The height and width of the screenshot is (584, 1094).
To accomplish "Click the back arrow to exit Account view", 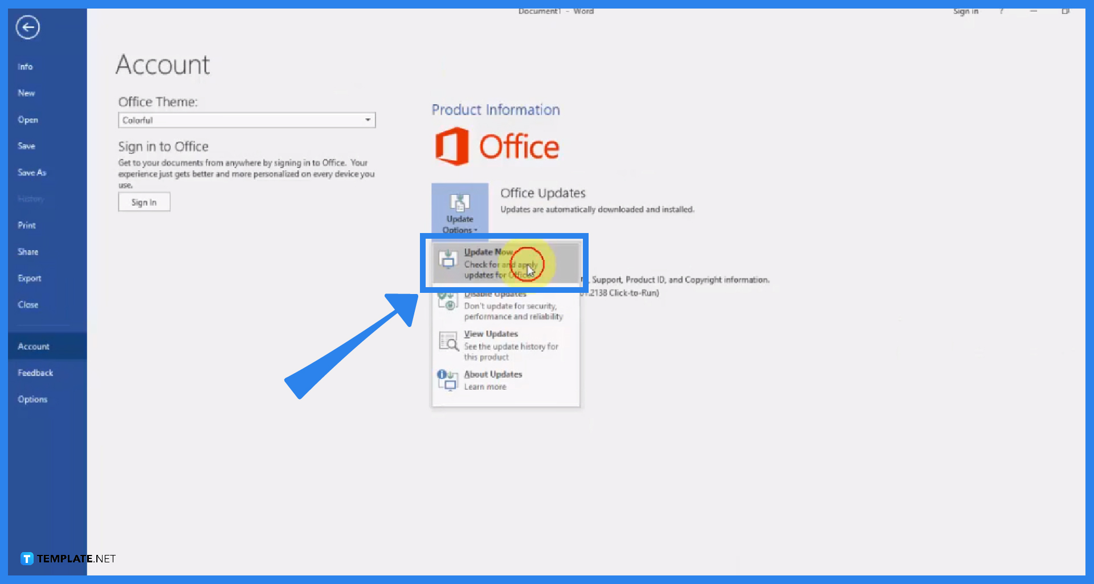I will pos(27,27).
